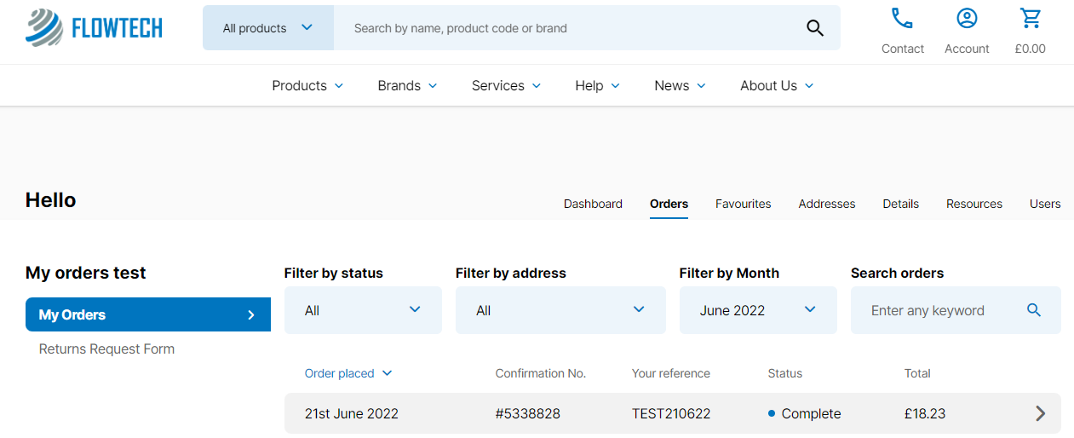Open the Account profile icon
Viewport: 1074px width, 438px height.
pyautogui.click(x=967, y=18)
